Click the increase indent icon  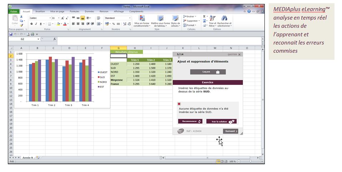(92, 24)
